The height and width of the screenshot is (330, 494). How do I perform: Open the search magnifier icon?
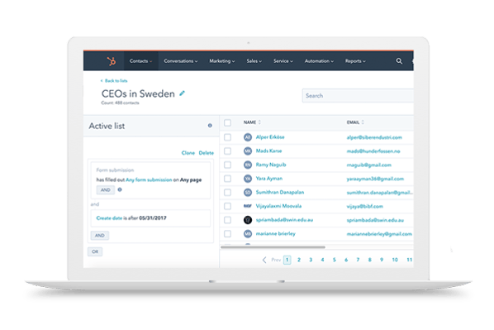(399, 61)
